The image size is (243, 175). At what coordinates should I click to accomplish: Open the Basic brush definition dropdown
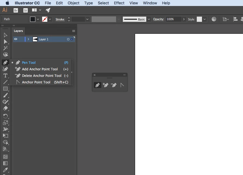pos(149,19)
